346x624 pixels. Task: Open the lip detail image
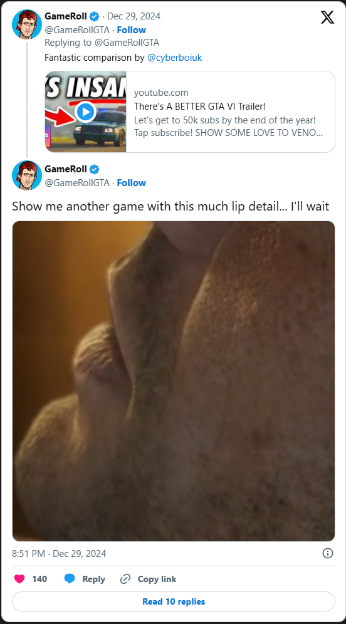[x=174, y=381]
